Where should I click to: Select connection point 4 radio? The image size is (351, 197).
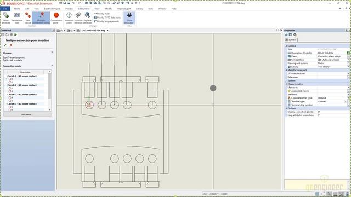[x=10, y=97]
